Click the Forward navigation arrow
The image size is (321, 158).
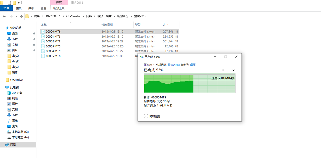click(11, 16)
